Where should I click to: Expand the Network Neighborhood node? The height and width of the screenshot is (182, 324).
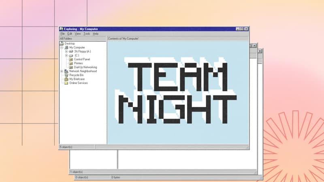62,71
